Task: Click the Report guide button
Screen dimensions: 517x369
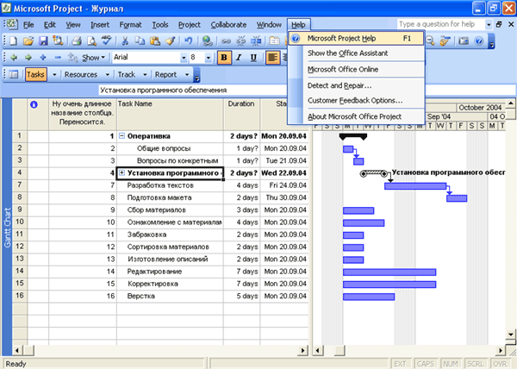Action: (x=165, y=74)
